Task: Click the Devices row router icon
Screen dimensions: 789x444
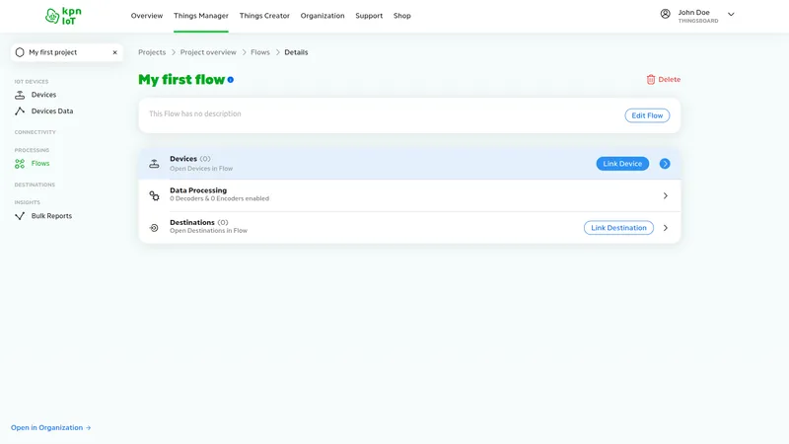Action: pos(154,164)
